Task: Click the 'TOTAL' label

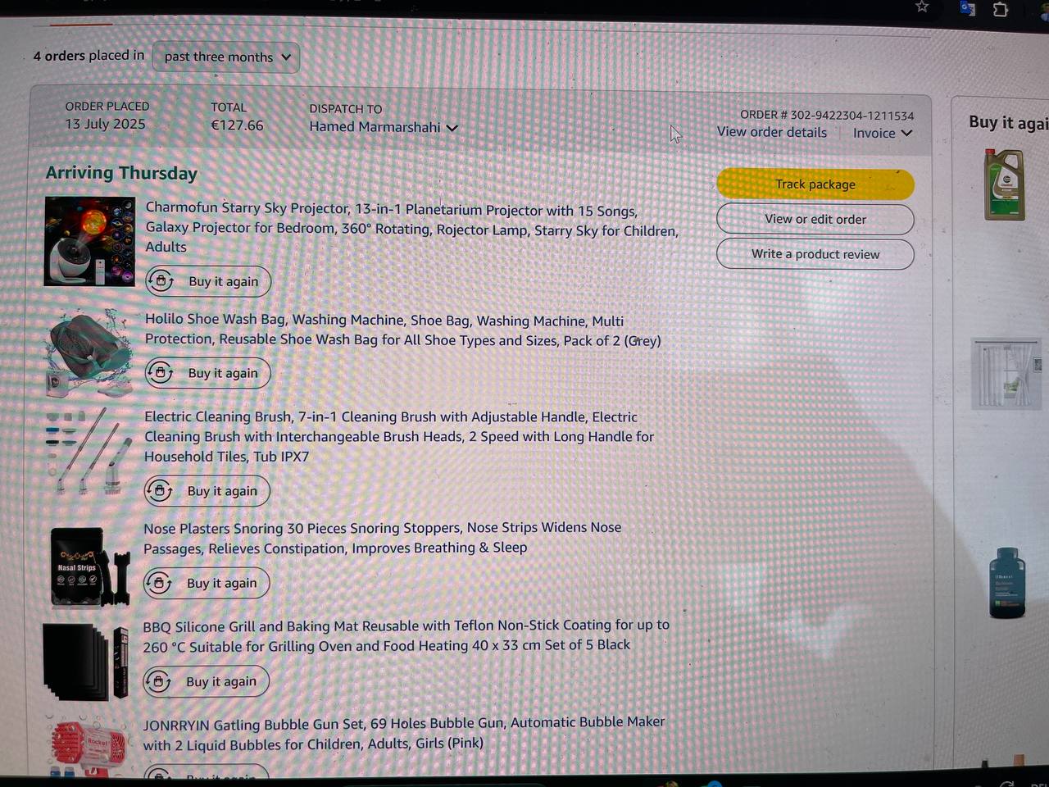Action: (x=229, y=107)
